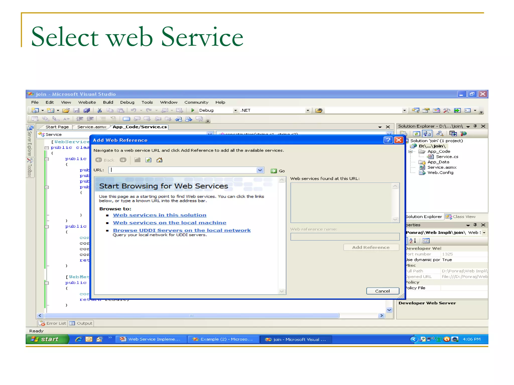Click the Increase Indent icon
This screenshot has width=514, height=385.
pyautogui.click(x=90, y=119)
